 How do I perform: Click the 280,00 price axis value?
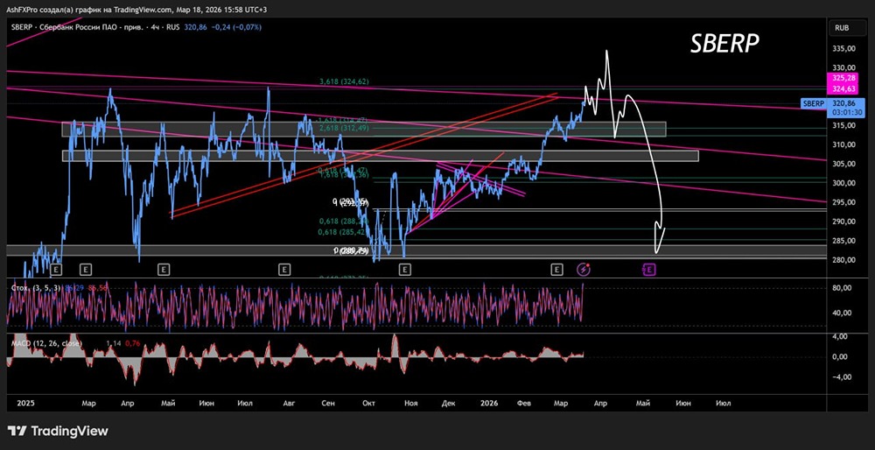[843, 260]
